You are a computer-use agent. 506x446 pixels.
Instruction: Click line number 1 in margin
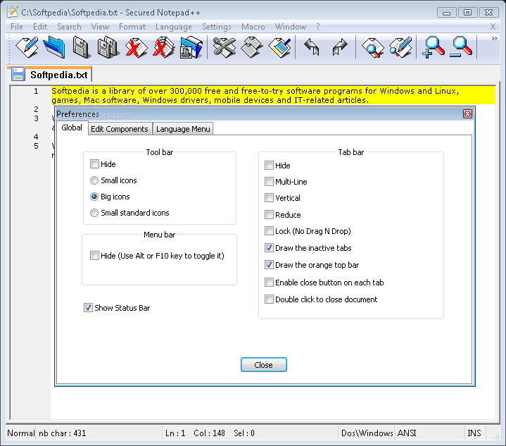tap(36, 91)
